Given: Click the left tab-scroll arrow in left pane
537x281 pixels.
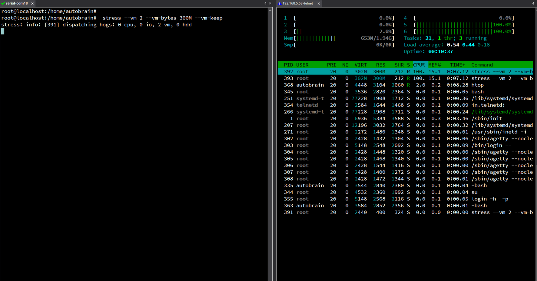Looking at the screenshot, I should [265, 3].
